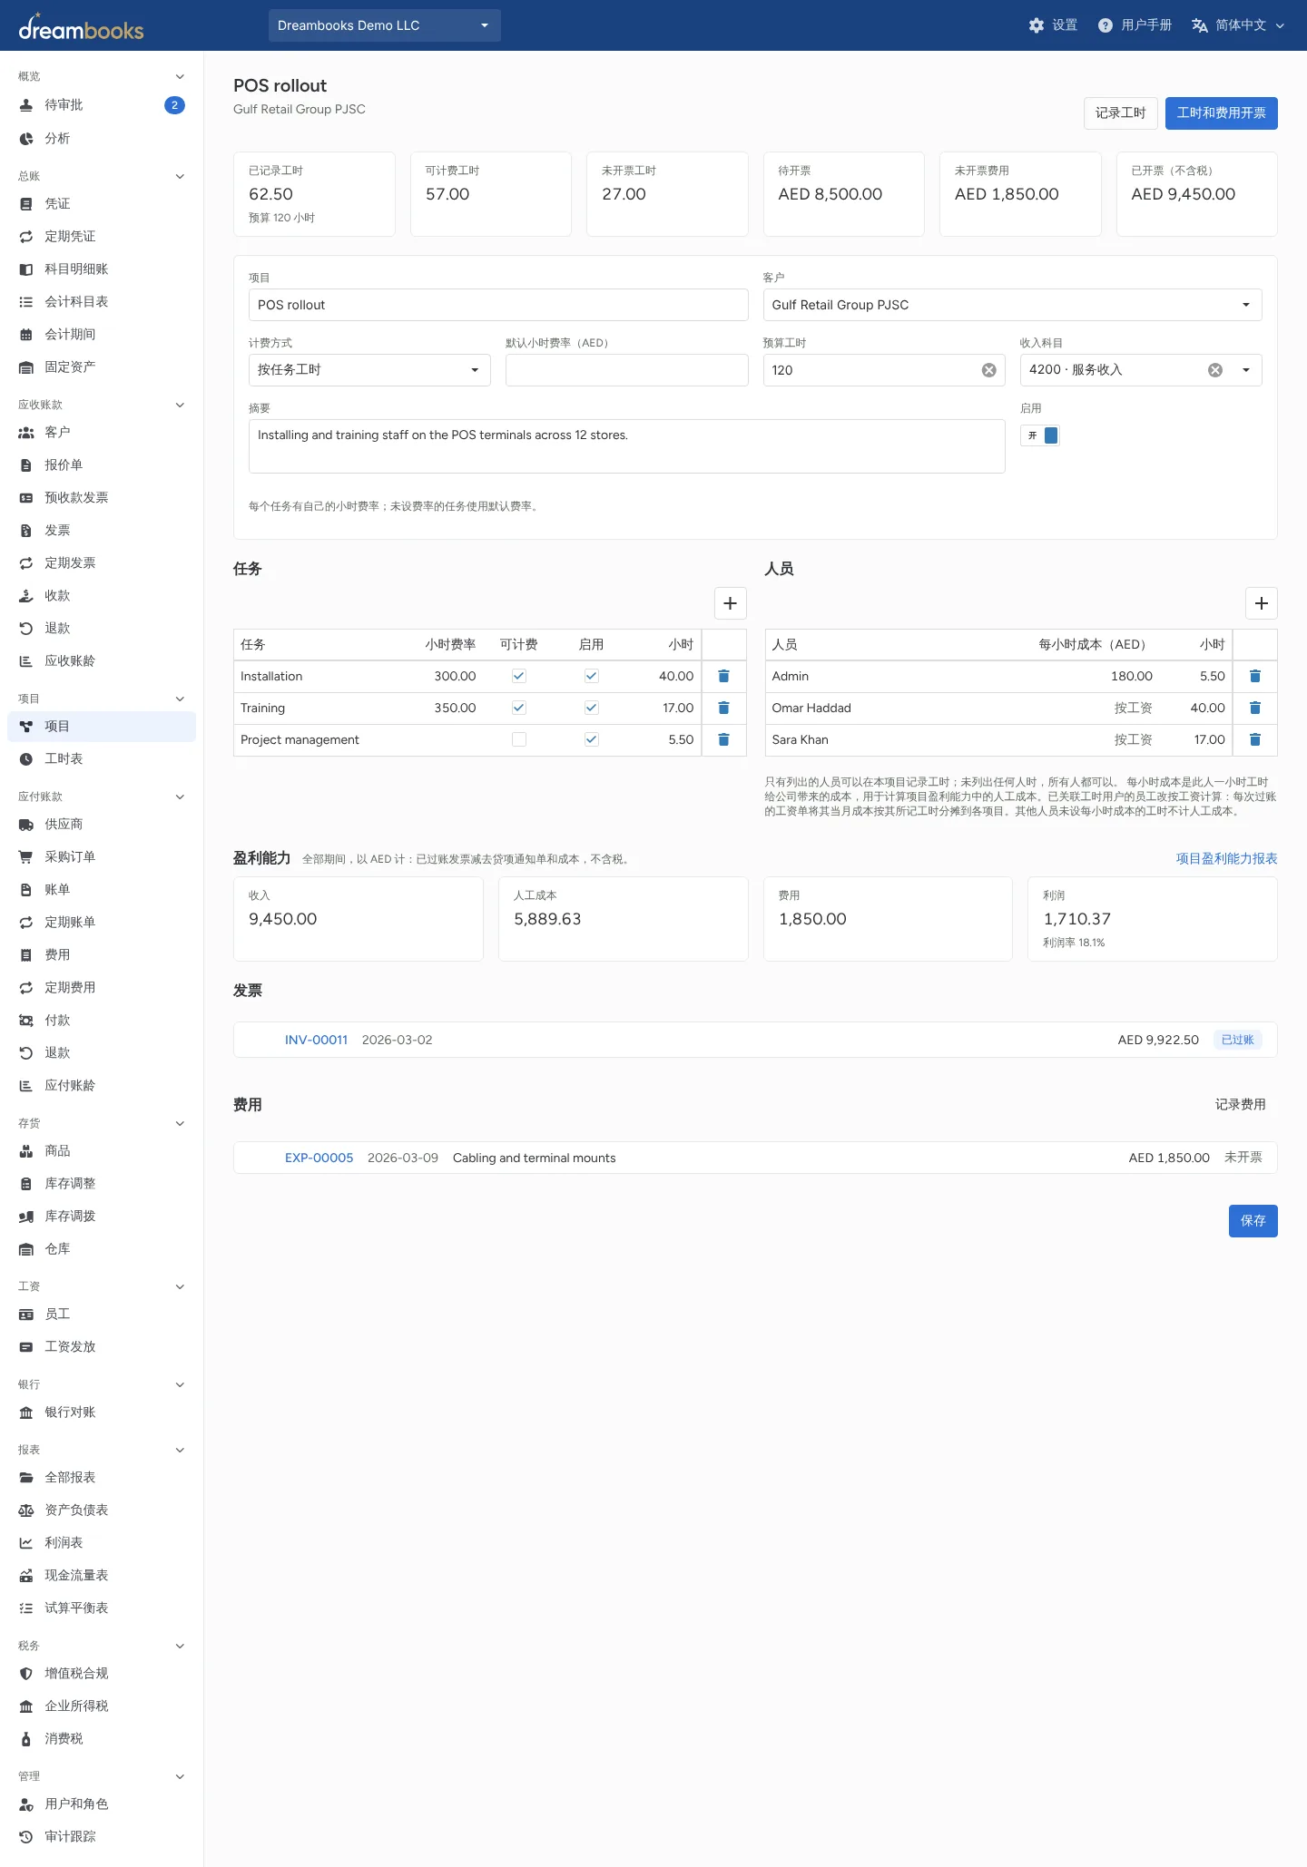Collapse the 总账 sidebar section
The width and height of the screenshot is (1307, 1867).
click(102, 176)
